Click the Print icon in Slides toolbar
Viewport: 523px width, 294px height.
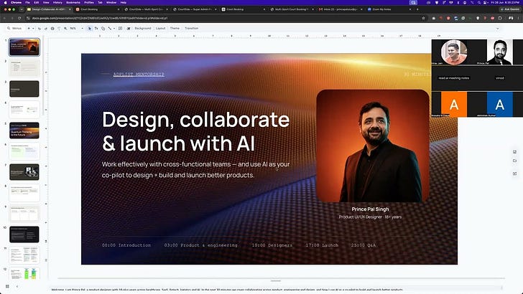pos(52,29)
